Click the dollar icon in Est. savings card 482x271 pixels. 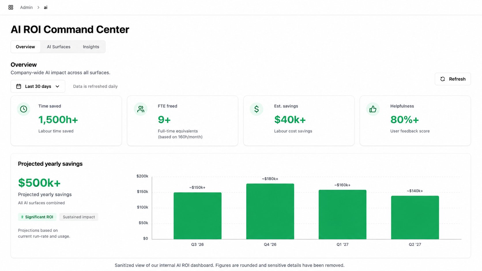tap(257, 109)
